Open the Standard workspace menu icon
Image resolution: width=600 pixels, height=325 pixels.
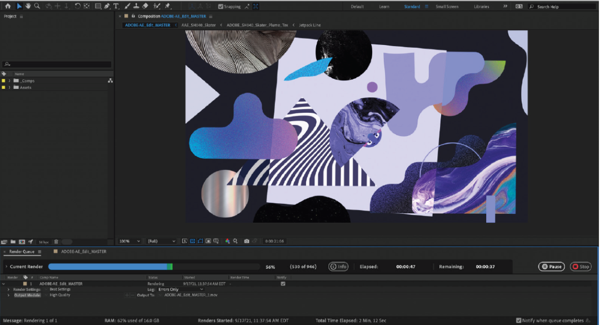pyautogui.click(x=426, y=7)
